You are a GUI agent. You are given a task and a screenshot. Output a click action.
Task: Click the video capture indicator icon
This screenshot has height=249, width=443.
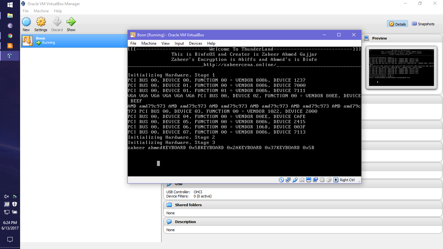click(x=315, y=180)
